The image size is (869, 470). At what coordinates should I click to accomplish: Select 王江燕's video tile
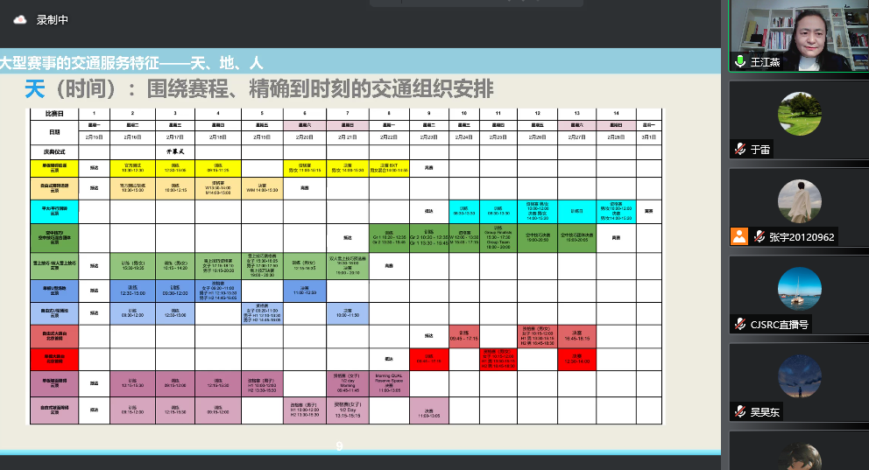click(x=798, y=35)
